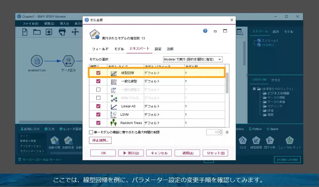Click the print toolbar icon

62,32
